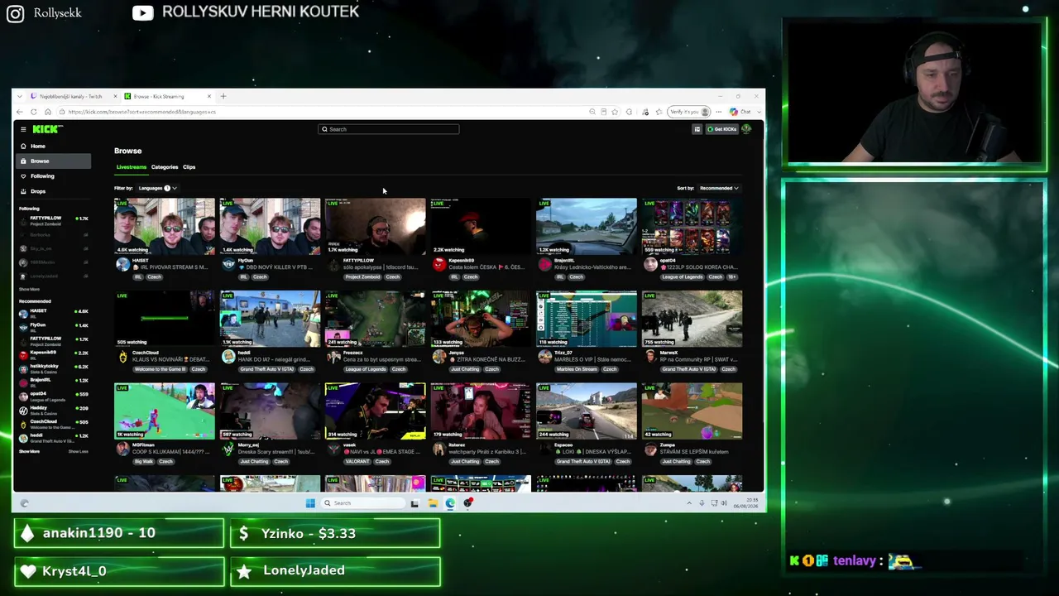1059x596 pixels.
Task: Click the kick.com address bar
Action: coord(323,112)
